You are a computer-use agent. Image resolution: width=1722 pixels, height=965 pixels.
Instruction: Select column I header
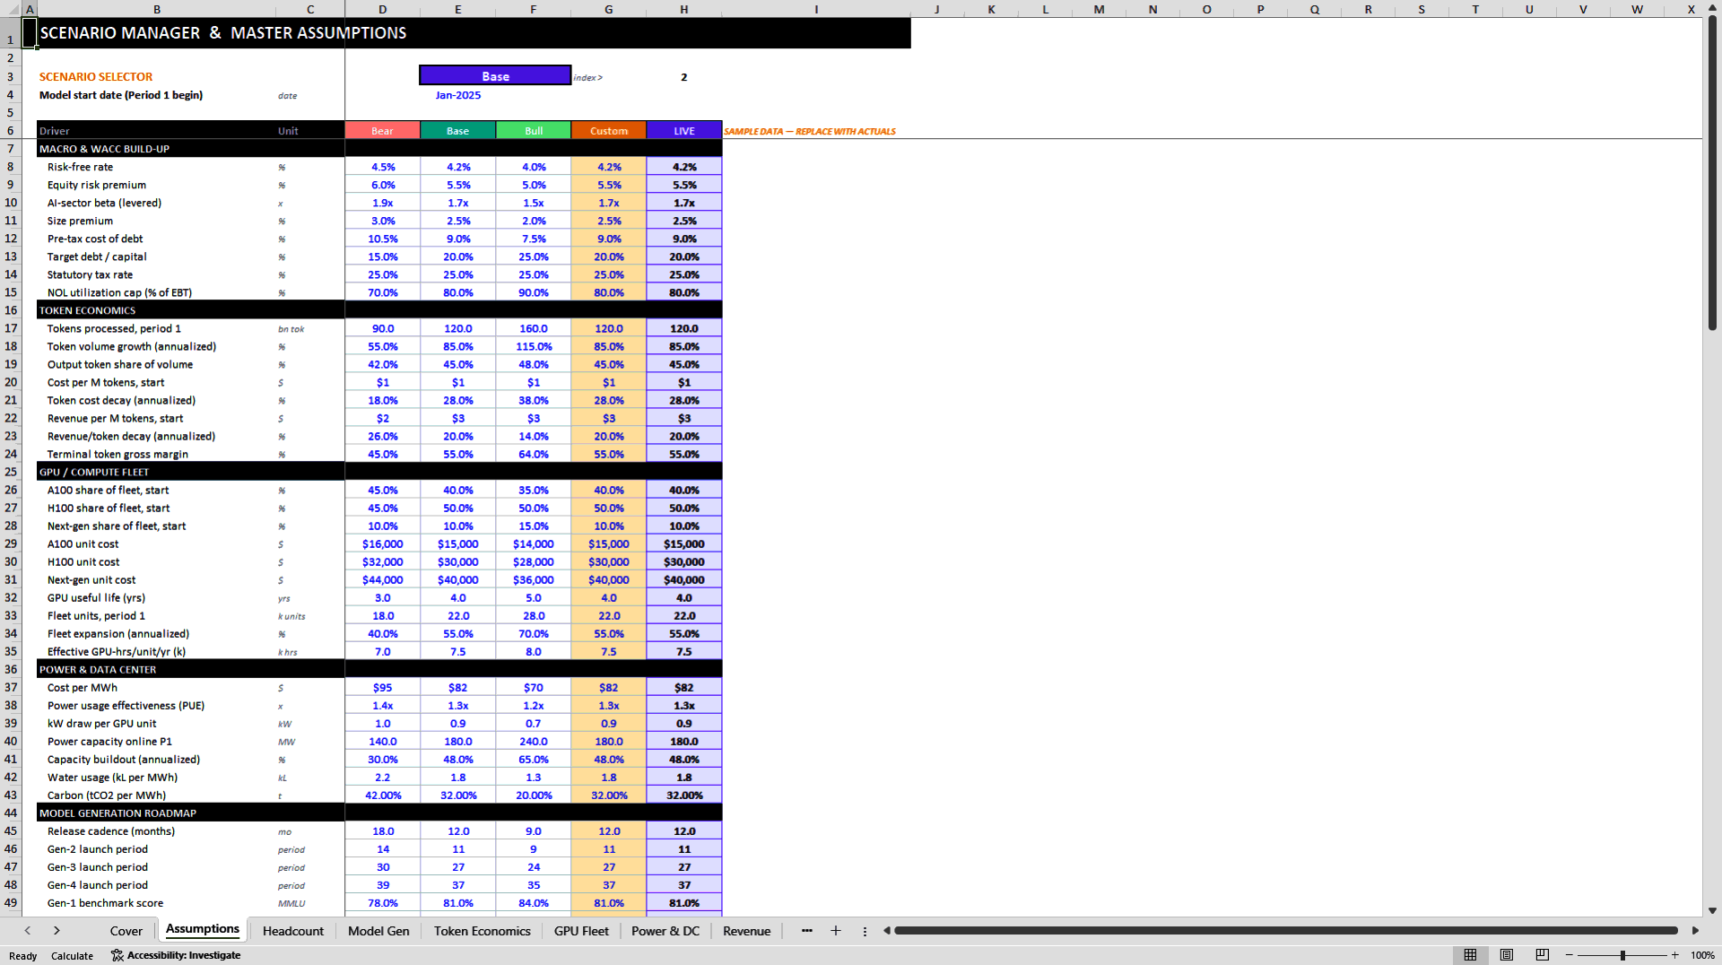click(x=816, y=9)
